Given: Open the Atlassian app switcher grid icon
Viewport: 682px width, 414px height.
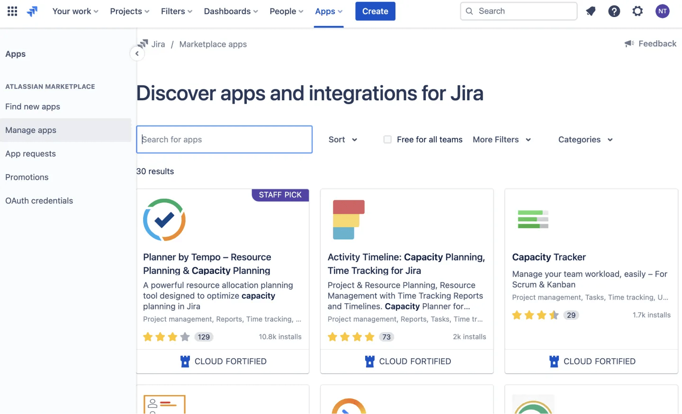Looking at the screenshot, I should [12, 11].
